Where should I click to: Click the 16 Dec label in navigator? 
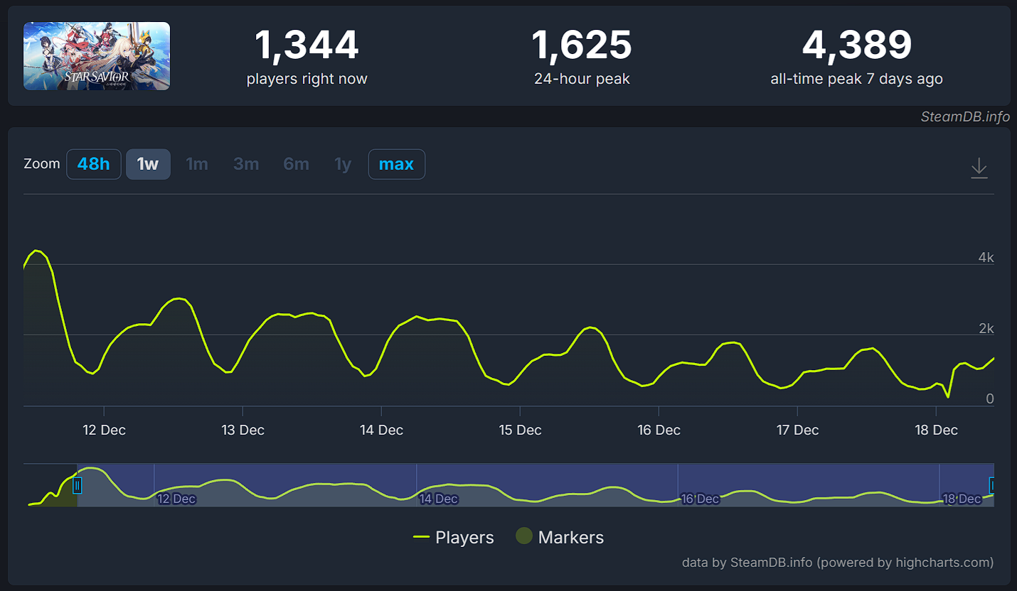(700, 499)
